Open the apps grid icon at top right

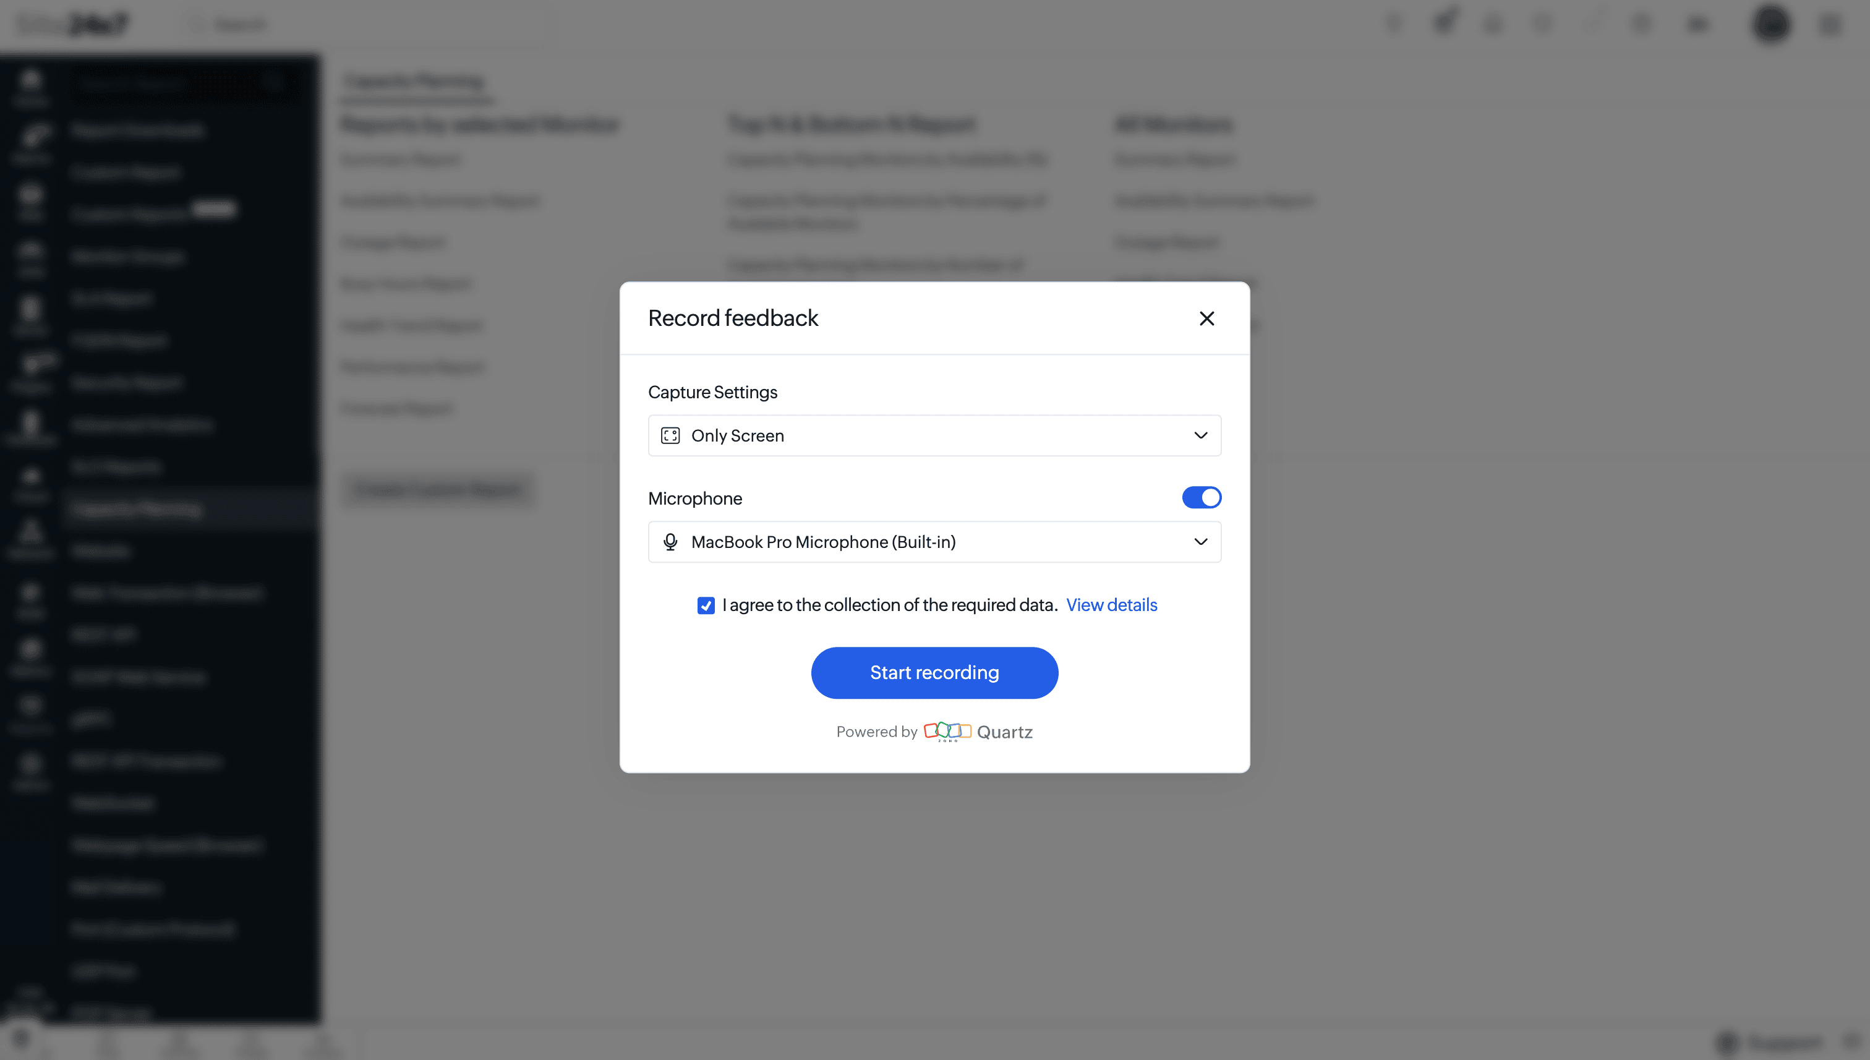click(x=1830, y=24)
